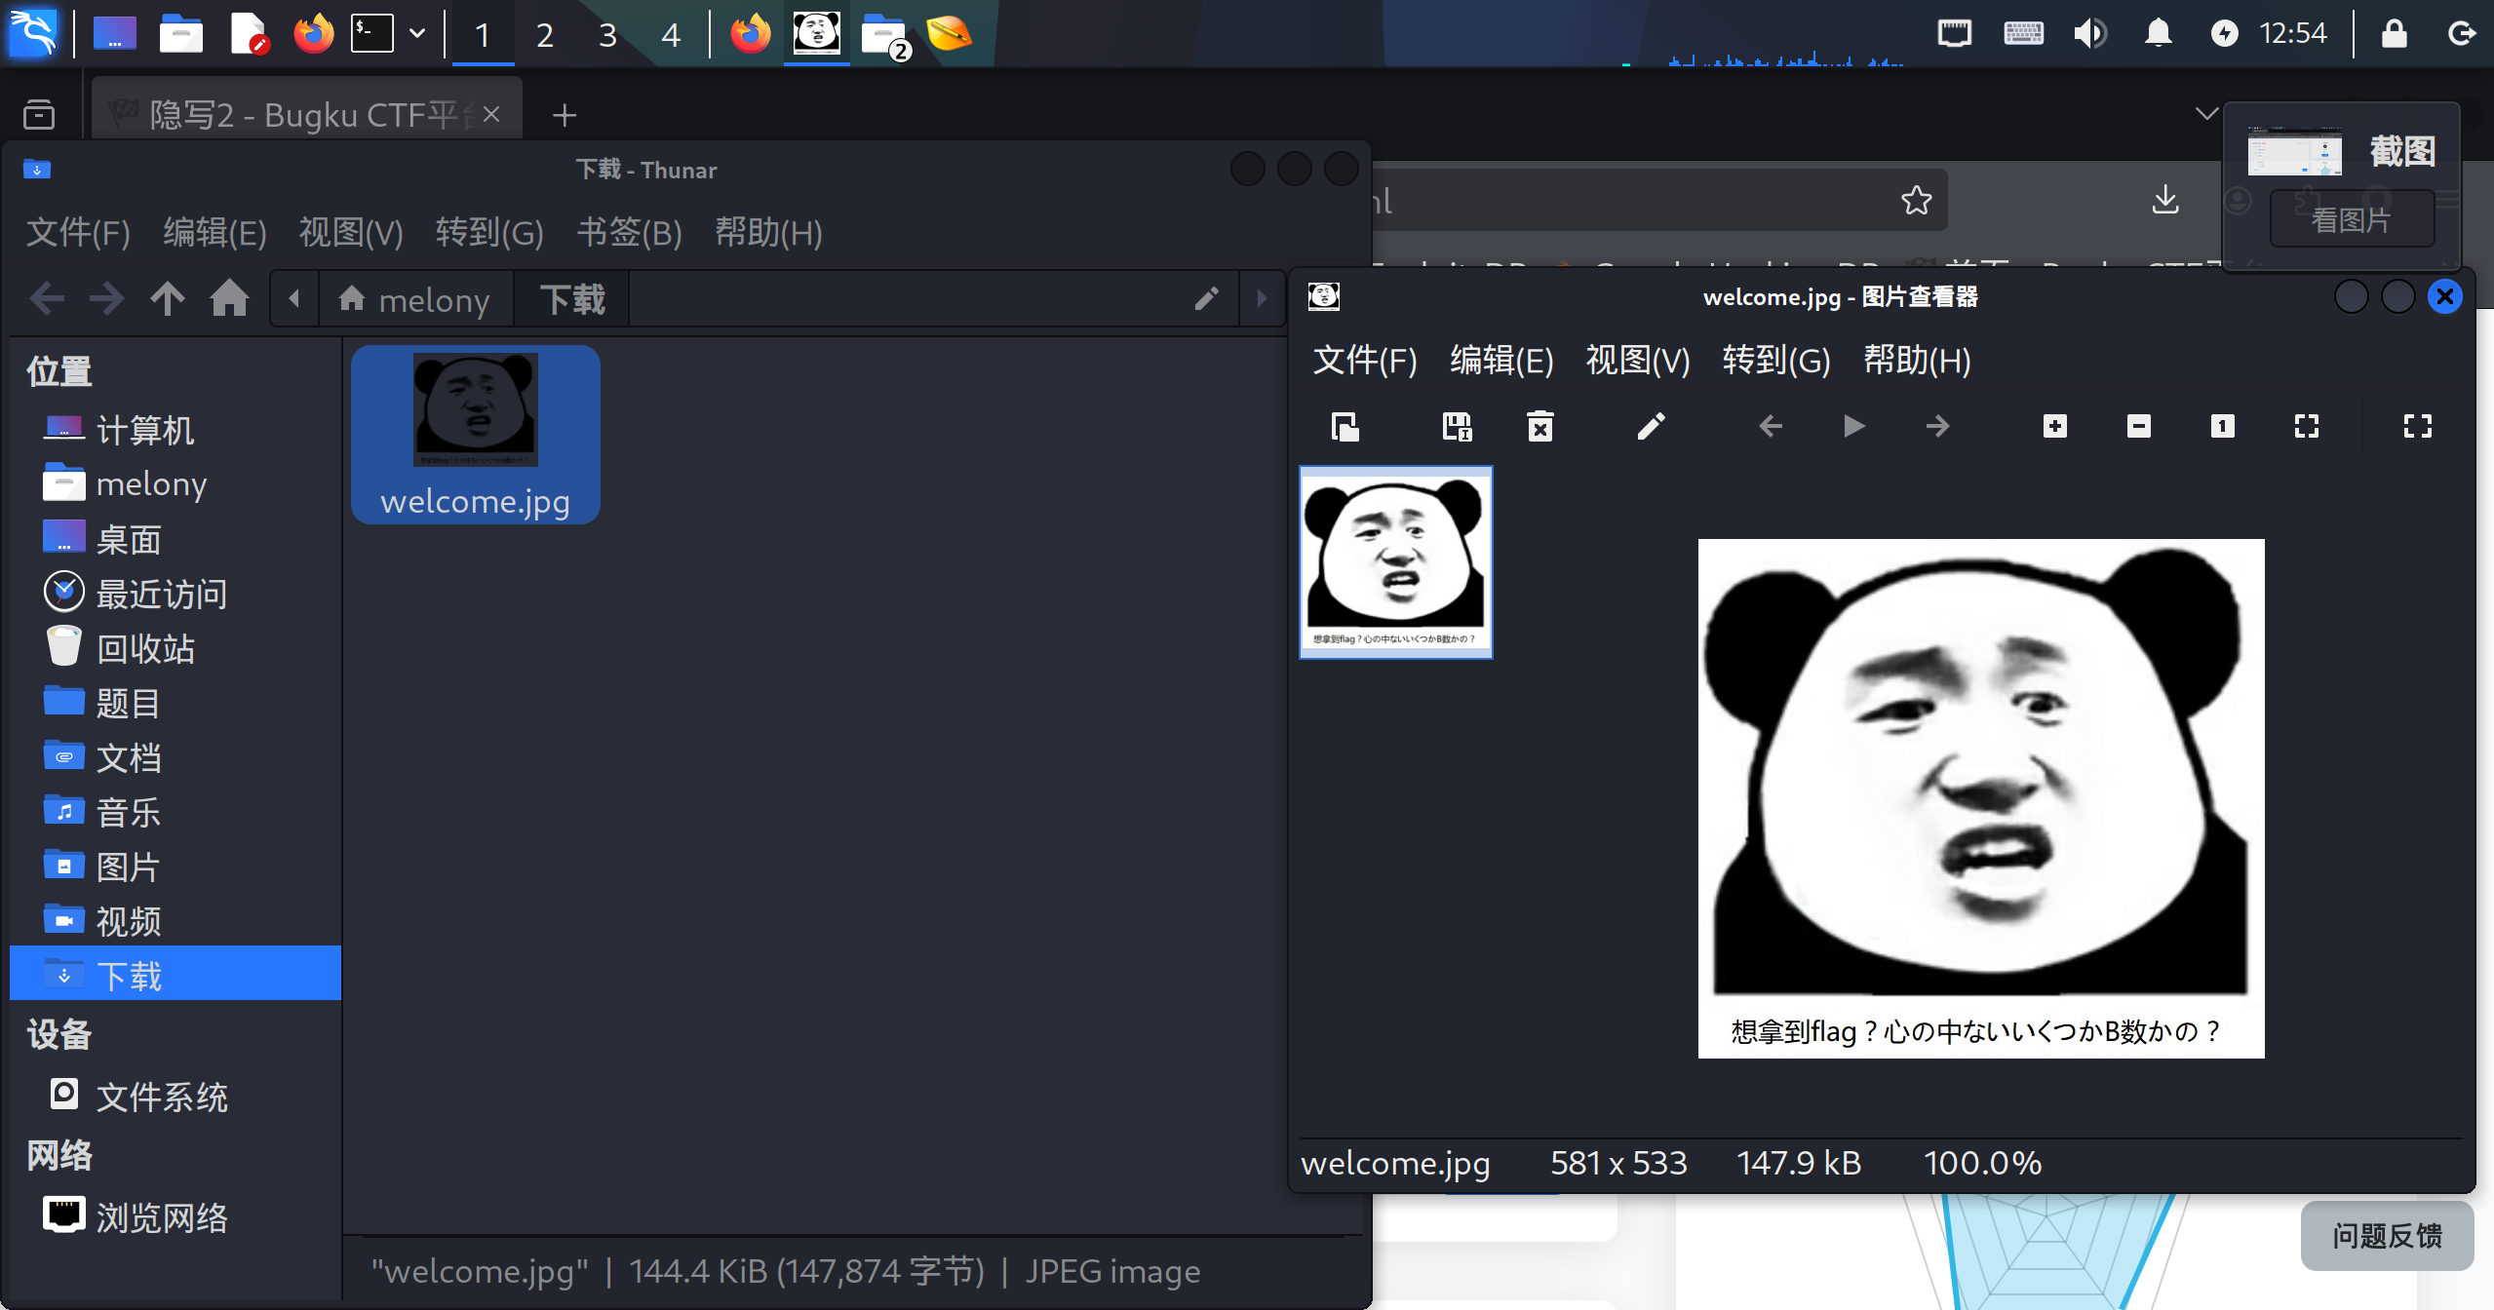Image resolution: width=2494 pixels, height=1310 pixels.
Task: Click the delete image icon in viewer toolbar
Action: tap(1539, 426)
